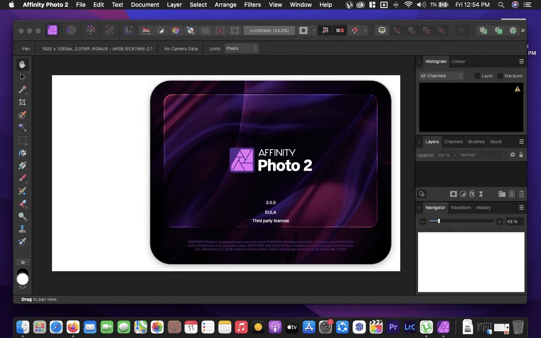The width and height of the screenshot is (541, 338).
Task: Open Histogram panel preferences menu
Action: [x=522, y=61]
